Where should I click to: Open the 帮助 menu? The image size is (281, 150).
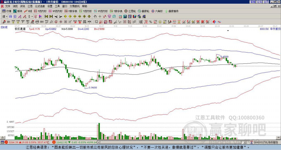[x=85, y=6]
